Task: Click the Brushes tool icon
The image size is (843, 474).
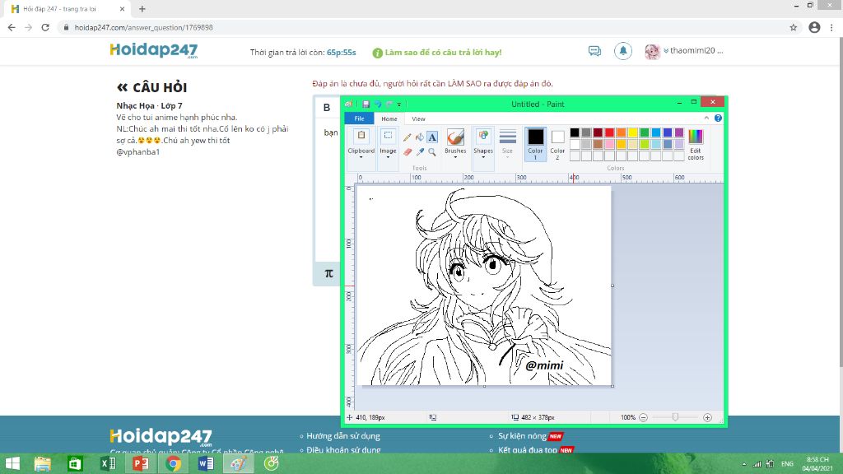Action: click(x=454, y=137)
